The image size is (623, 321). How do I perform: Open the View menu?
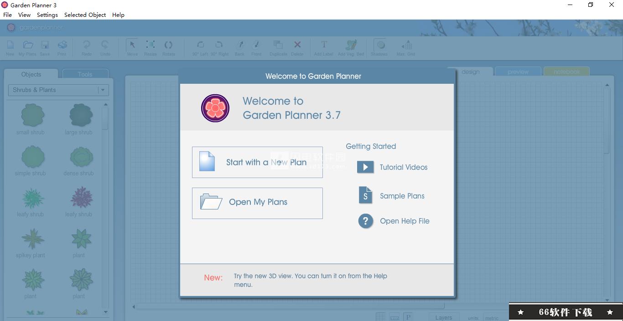(24, 15)
